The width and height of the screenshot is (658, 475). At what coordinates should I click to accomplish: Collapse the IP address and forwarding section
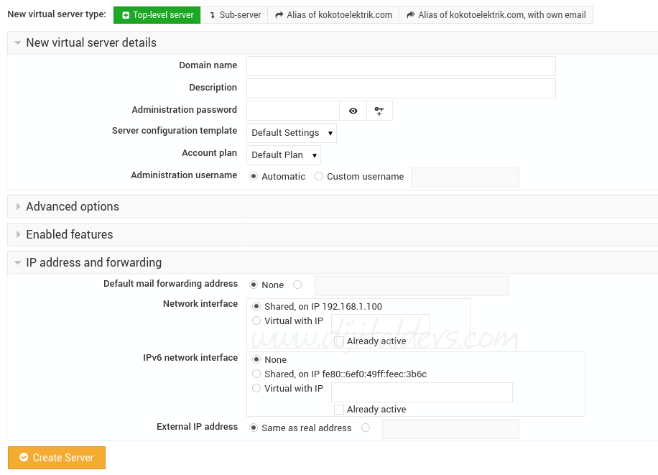point(93,262)
